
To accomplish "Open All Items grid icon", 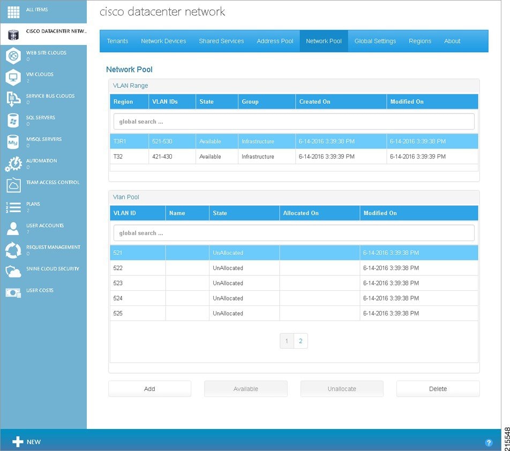I will [13, 12].
